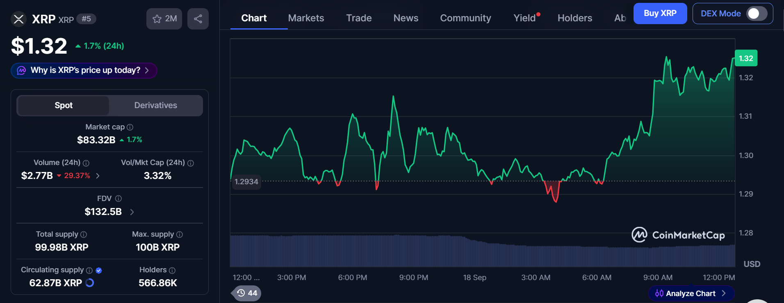This screenshot has width=784, height=303.
Task: Click the 566.86K holders value
Action: click(157, 283)
